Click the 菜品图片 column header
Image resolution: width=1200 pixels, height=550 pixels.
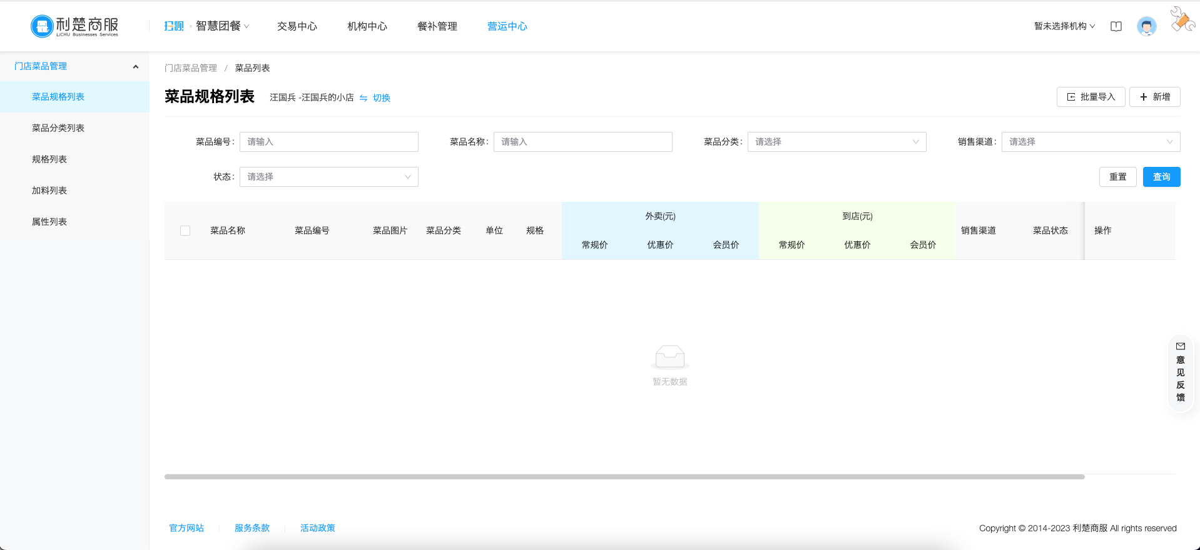coord(390,231)
